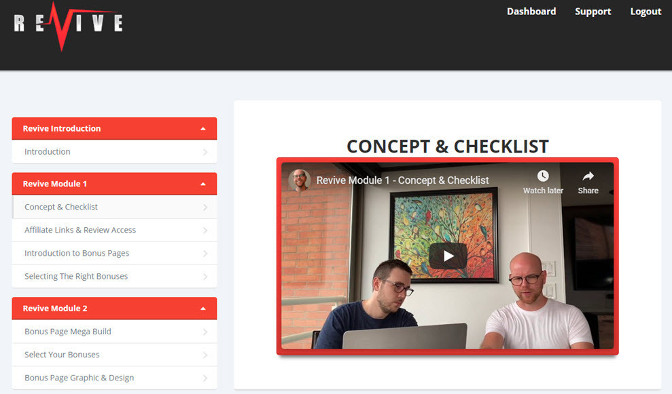Open the Introduction to Bonus Pages lesson
The width and height of the screenshot is (672, 394).
click(x=114, y=253)
